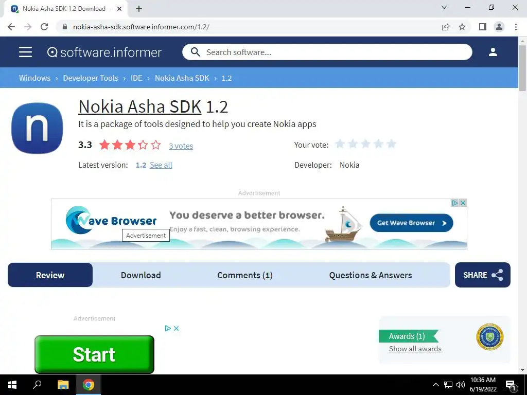Open the IDE breadcrumb link
The height and width of the screenshot is (395, 527).
point(136,78)
